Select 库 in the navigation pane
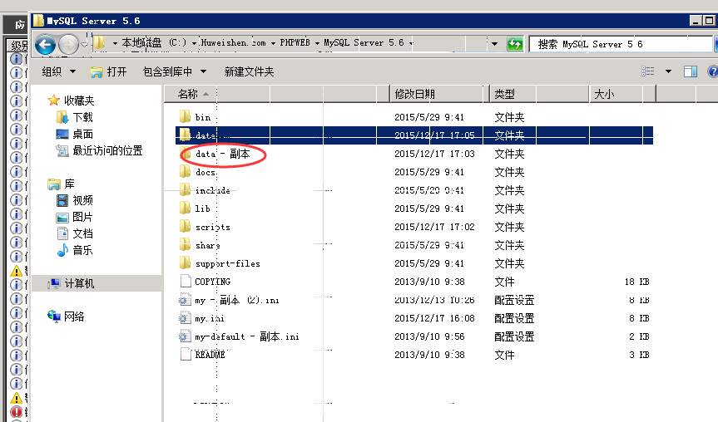This screenshot has height=422, width=718. (x=62, y=184)
